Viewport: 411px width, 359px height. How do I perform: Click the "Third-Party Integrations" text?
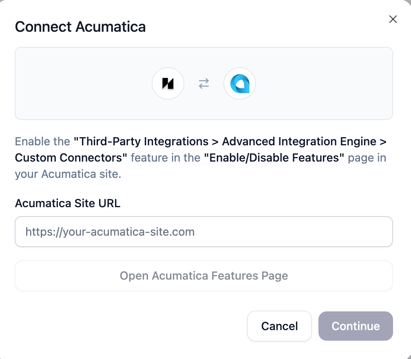pyautogui.click(x=141, y=142)
